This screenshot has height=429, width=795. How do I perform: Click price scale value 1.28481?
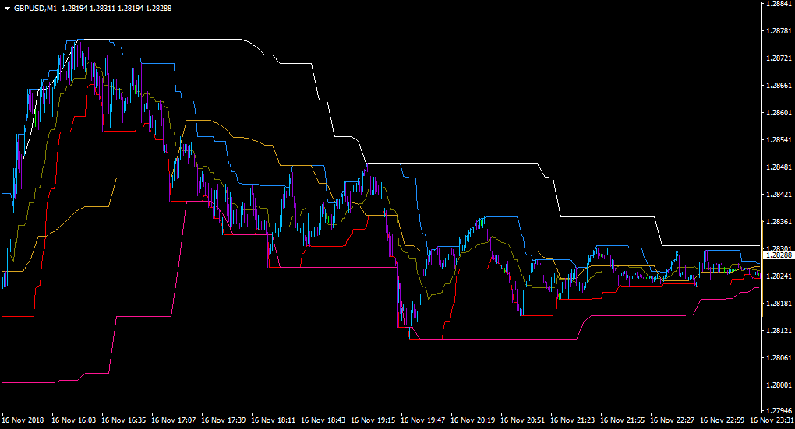779,167
